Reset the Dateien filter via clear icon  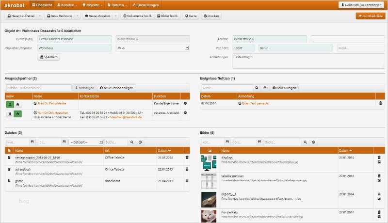[x=140, y=142]
